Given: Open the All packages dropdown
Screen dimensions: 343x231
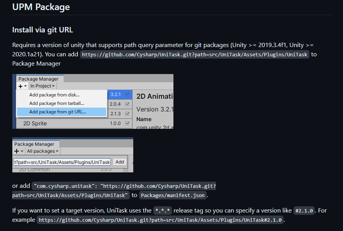Looking at the screenshot, I should 42,151.
